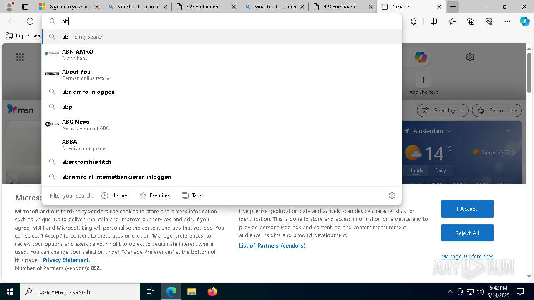Select the Hourly weather tab

click(x=416, y=170)
